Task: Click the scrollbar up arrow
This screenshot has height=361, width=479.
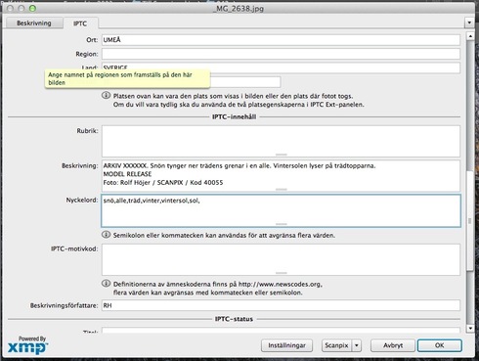Action: pos(470,36)
